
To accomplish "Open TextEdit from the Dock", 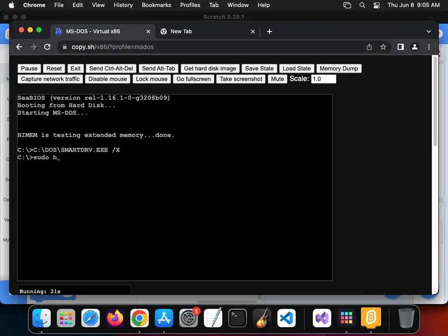I will point(213,318).
